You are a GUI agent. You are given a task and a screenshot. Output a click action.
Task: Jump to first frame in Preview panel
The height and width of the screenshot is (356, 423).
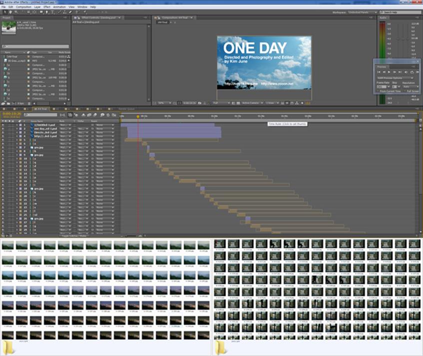(x=379, y=72)
